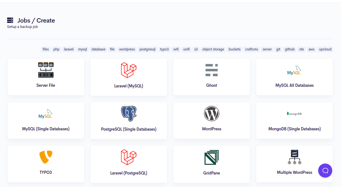
Task: Select the GridPane card label
Action: pos(211,173)
